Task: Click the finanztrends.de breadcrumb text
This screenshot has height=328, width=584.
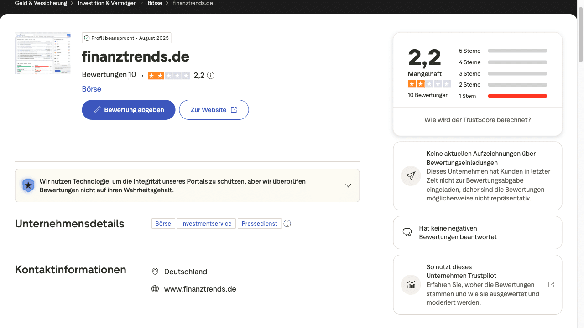Action: click(x=193, y=3)
